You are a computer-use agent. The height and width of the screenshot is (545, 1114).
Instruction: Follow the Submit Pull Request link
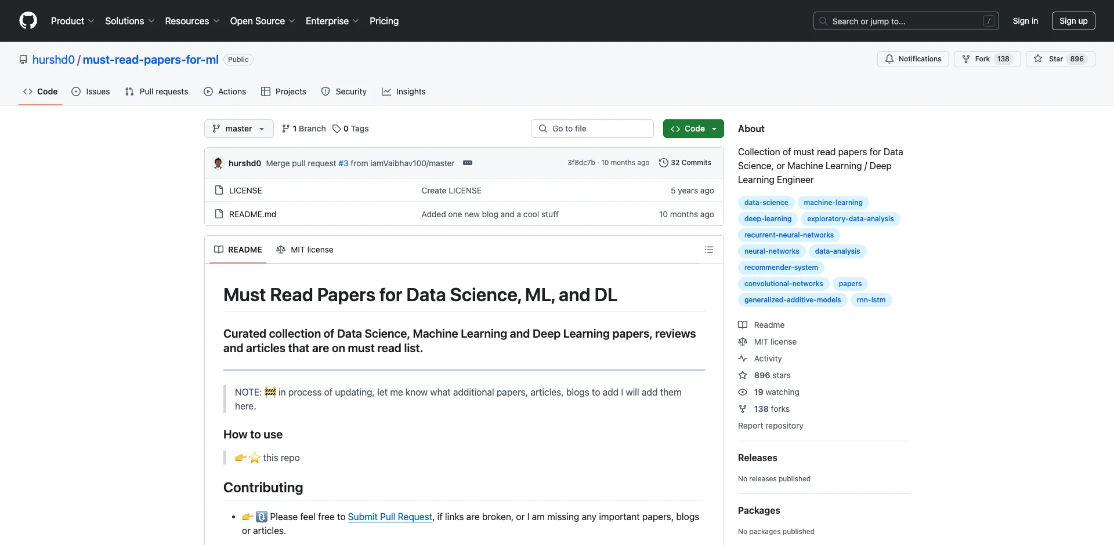click(390, 517)
